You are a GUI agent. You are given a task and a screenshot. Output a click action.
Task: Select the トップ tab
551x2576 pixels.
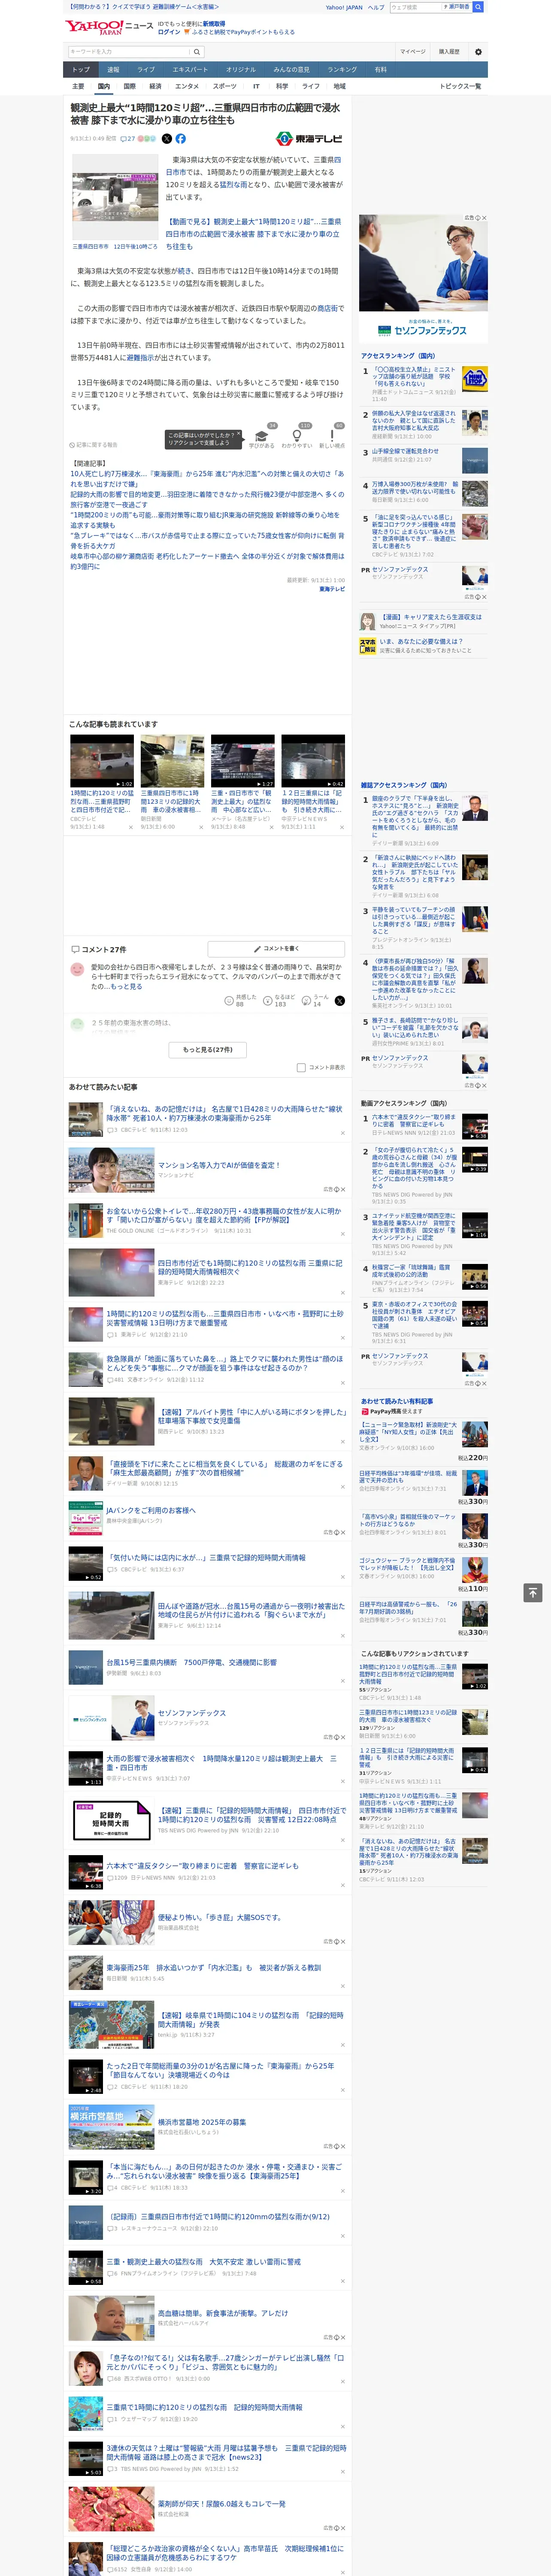pyautogui.click(x=81, y=69)
